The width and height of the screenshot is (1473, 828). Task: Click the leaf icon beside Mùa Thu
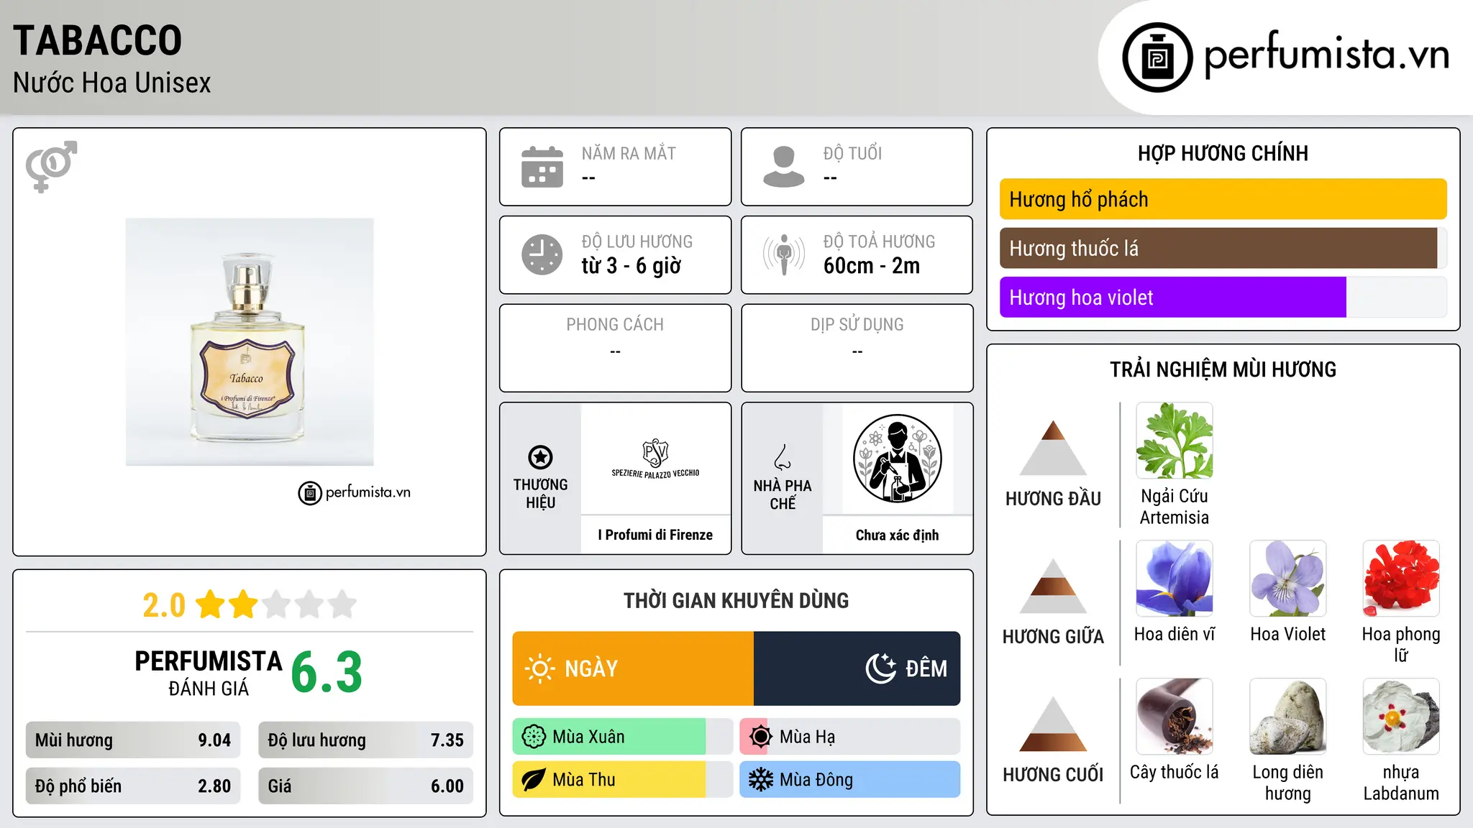pyautogui.click(x=533, y=780)
